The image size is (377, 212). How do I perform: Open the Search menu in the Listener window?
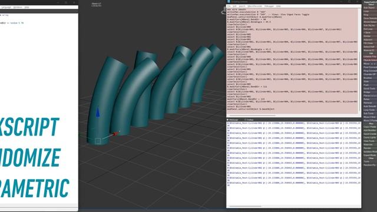242,6
